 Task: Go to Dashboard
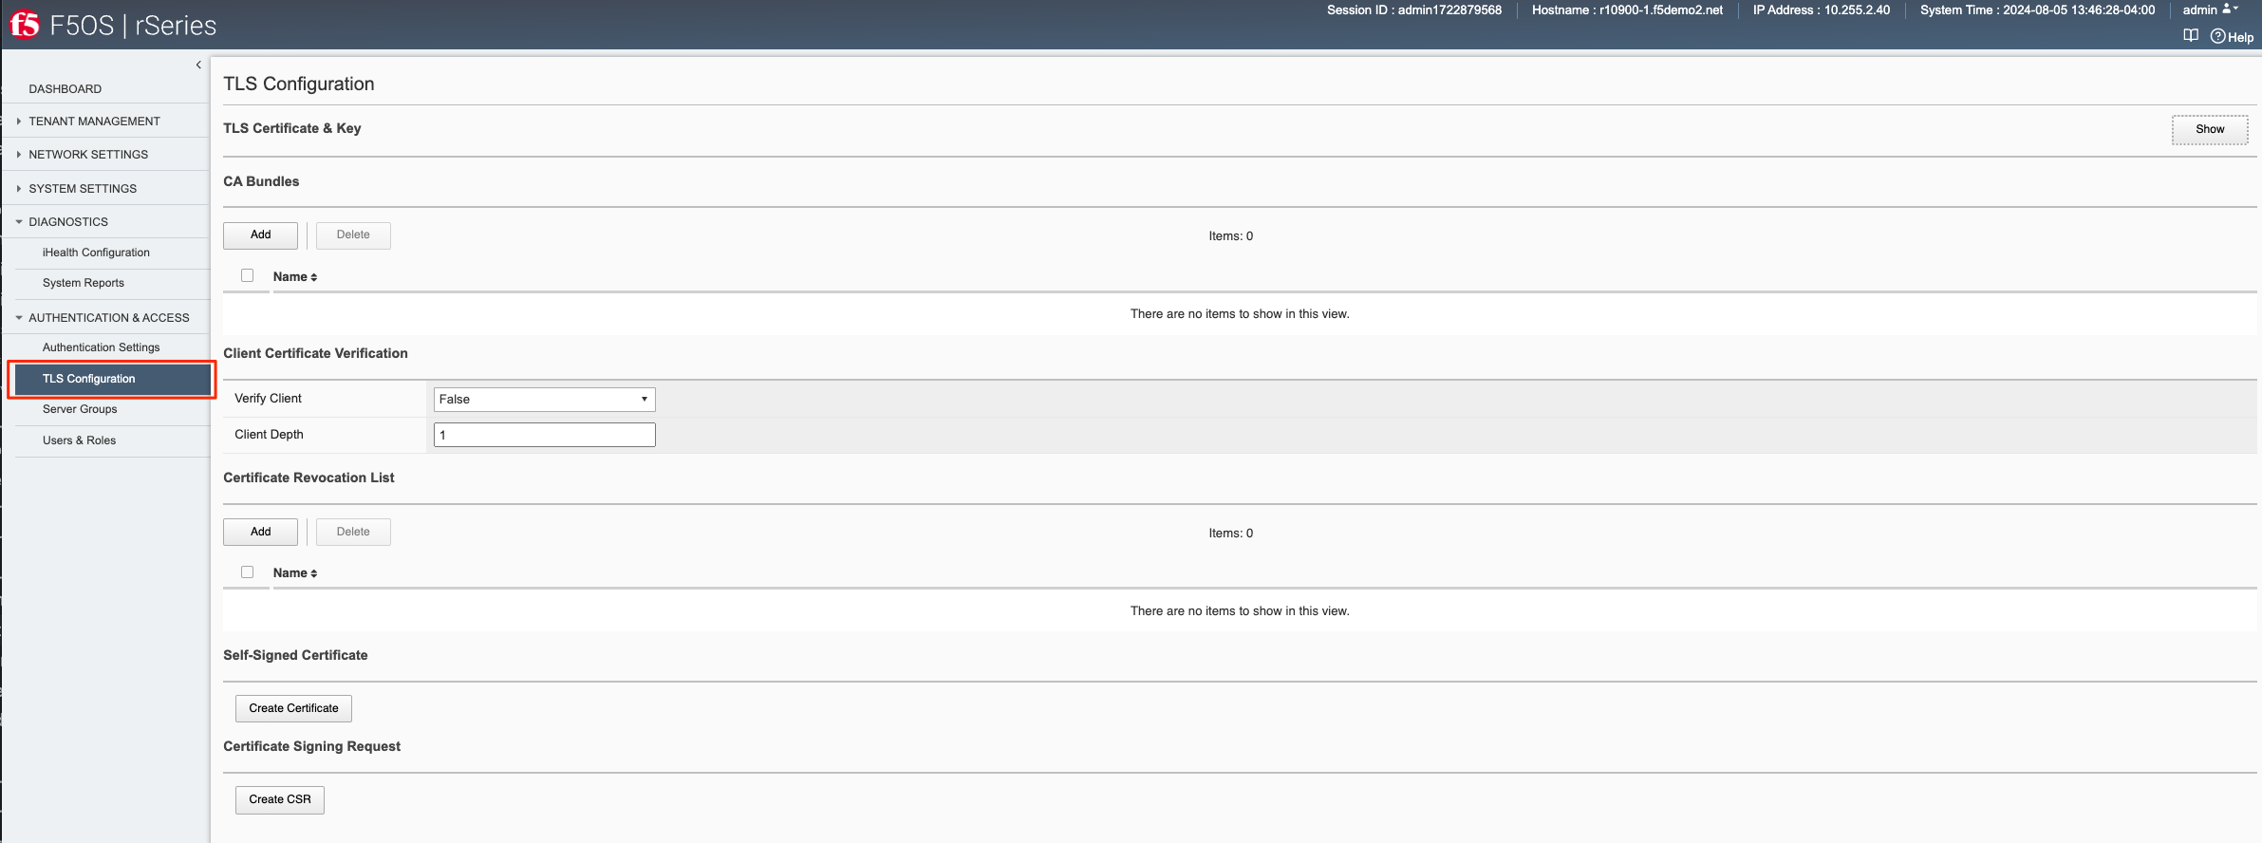(65, 89)
